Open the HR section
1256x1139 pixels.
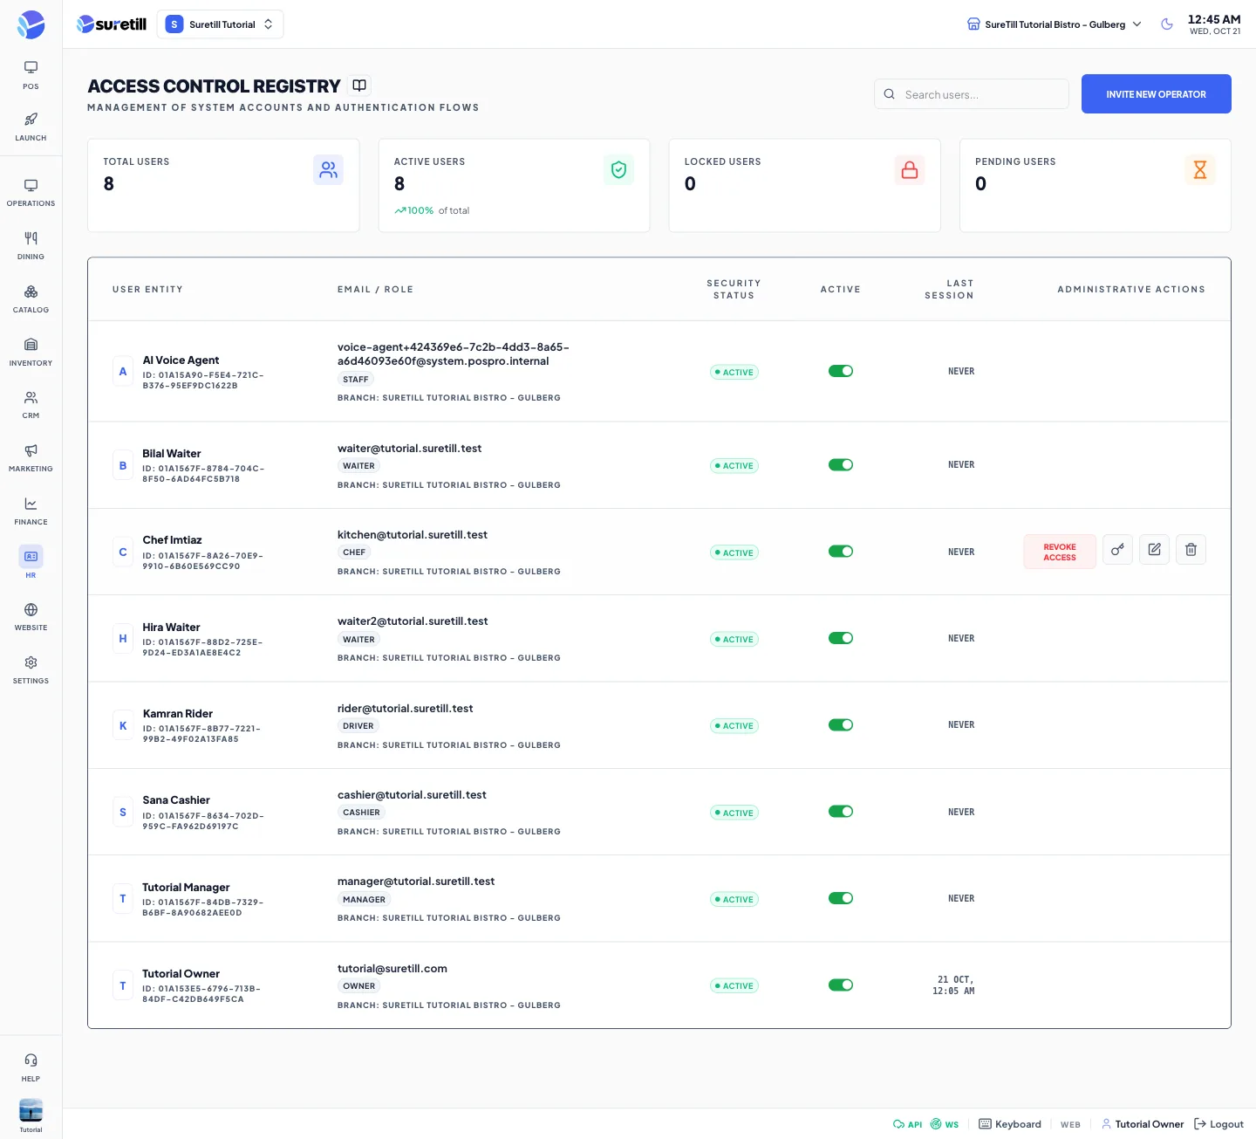(x=31, y=564)
